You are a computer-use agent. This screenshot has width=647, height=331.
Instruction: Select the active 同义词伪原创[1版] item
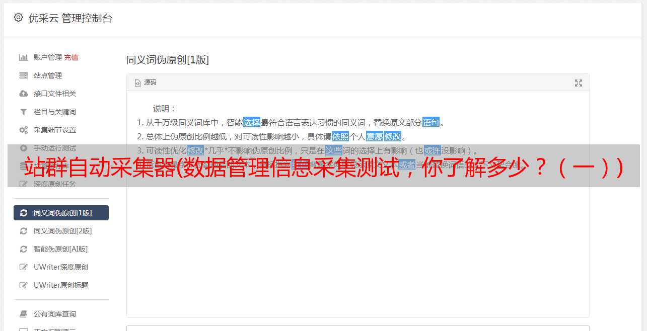click(61, 213)
